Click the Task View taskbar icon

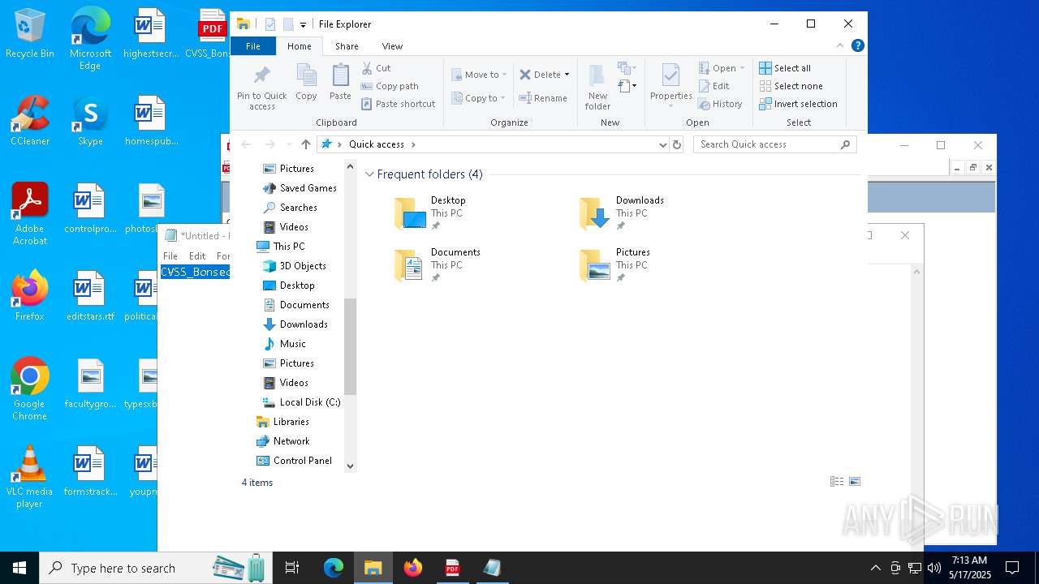(x=292, y=568)
